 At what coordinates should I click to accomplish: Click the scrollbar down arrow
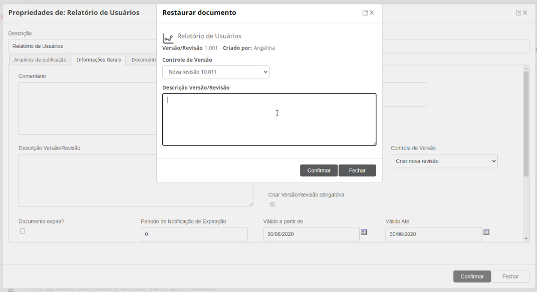tap(526, 238)
